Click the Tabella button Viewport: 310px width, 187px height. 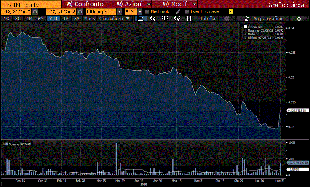(x=207, y=19)
